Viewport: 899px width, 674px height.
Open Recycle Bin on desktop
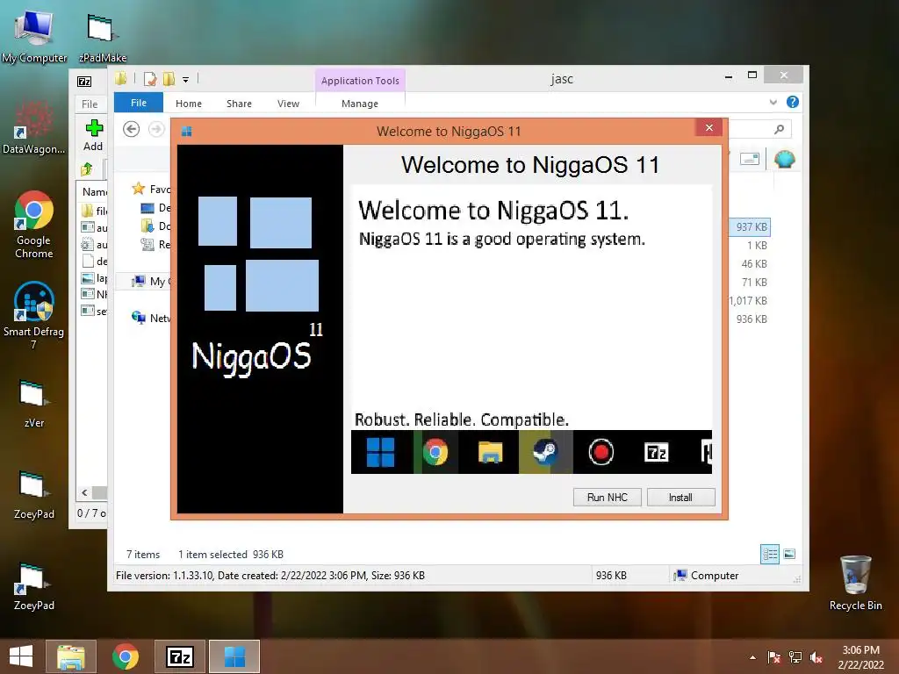click(x=855, y=583)
